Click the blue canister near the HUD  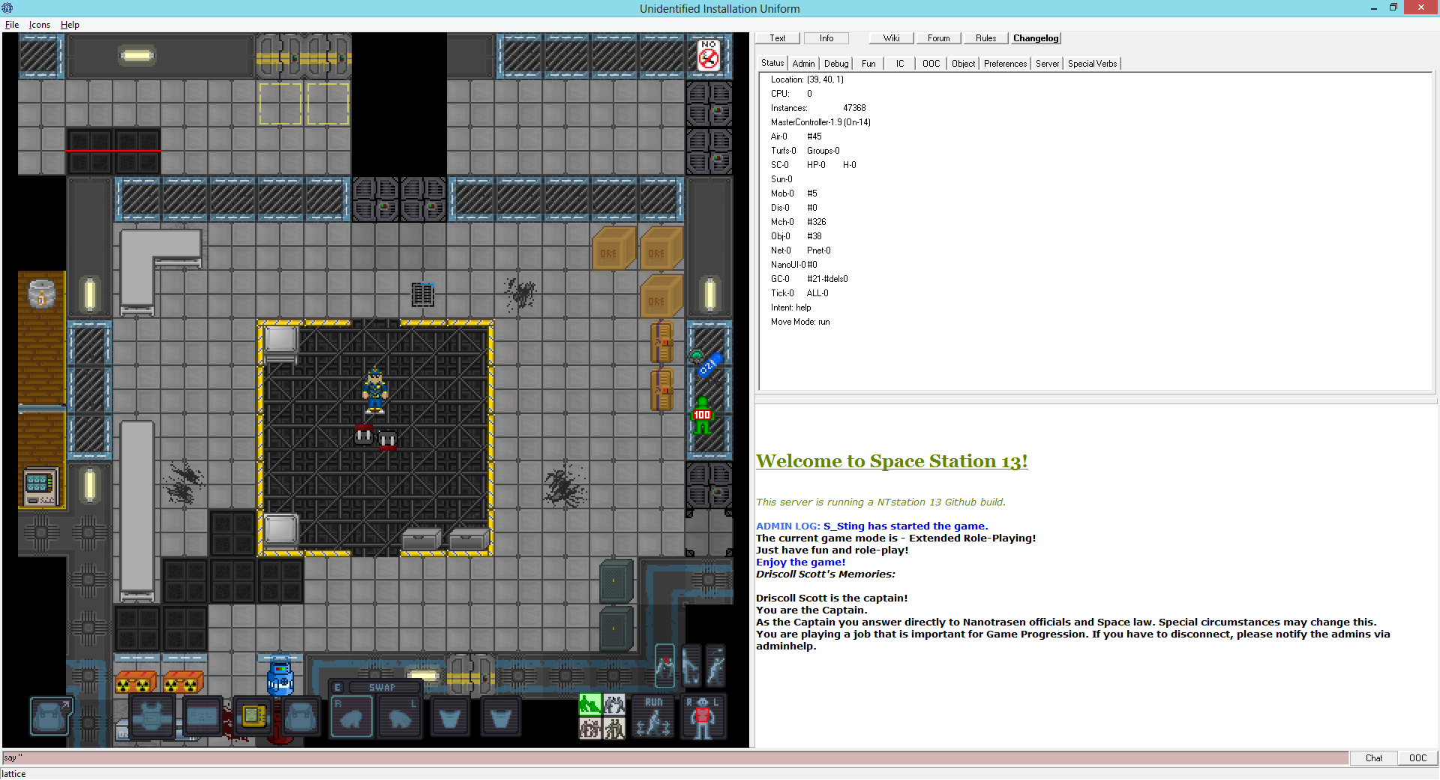(x=280, y=676)
